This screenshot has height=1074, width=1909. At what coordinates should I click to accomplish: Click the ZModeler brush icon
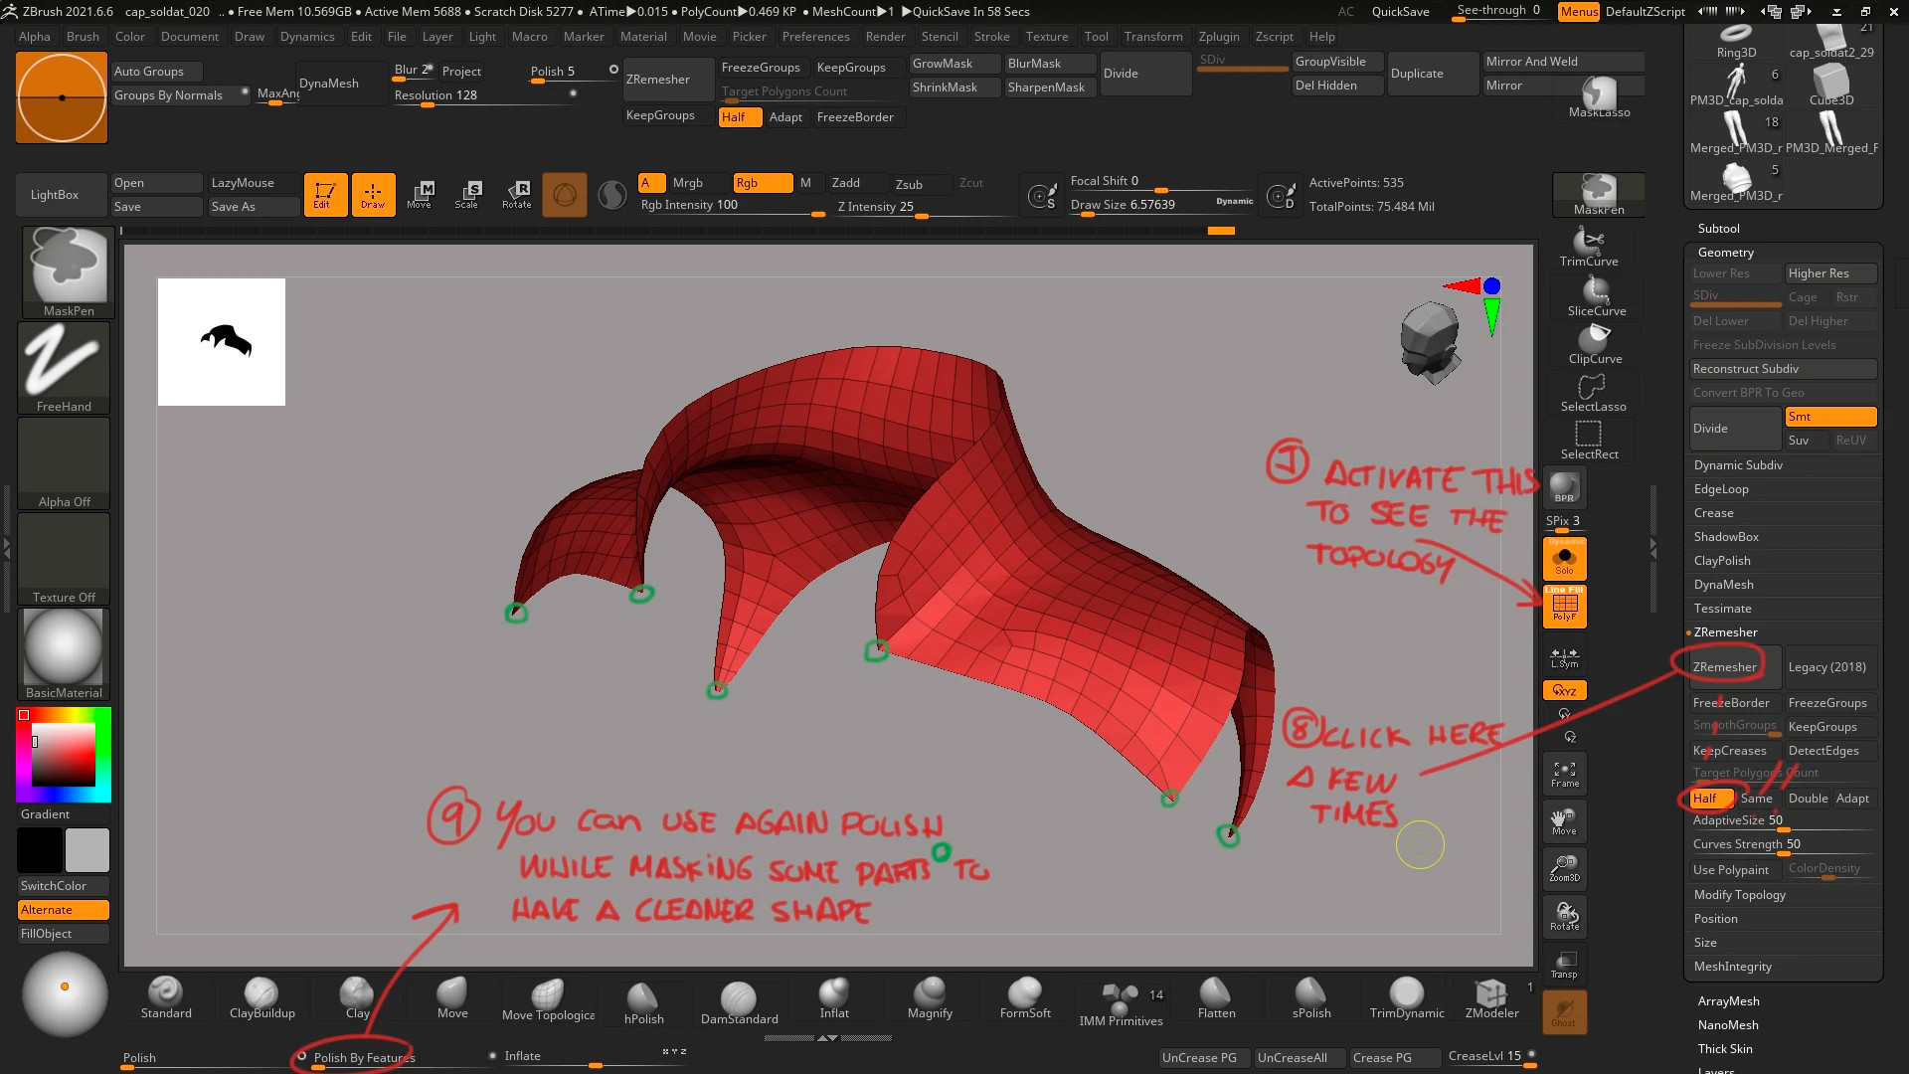(x=1491, y=996)
